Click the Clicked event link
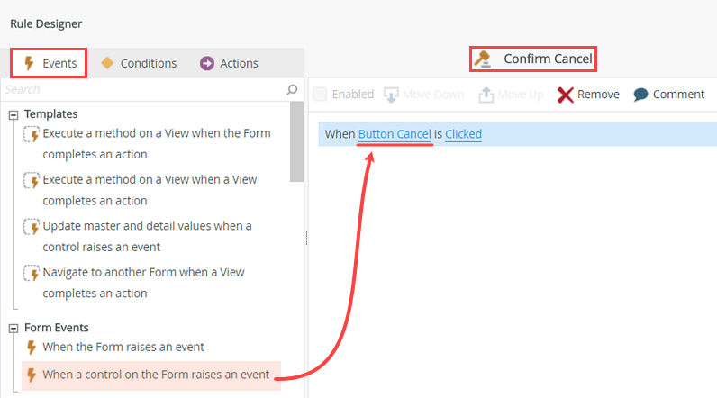Viewport: 717px width, 398px height. (463, 134)
